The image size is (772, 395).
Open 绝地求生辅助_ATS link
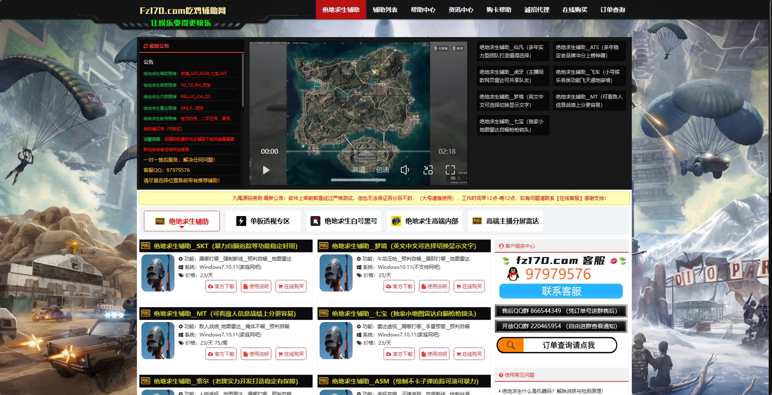pos(589,51)
